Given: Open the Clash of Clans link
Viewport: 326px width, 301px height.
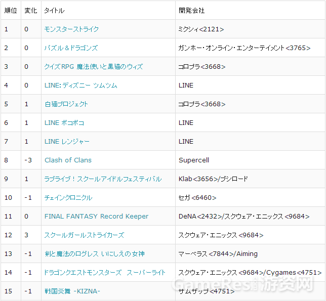Looking at the screenshot, I should click(68, 160).
